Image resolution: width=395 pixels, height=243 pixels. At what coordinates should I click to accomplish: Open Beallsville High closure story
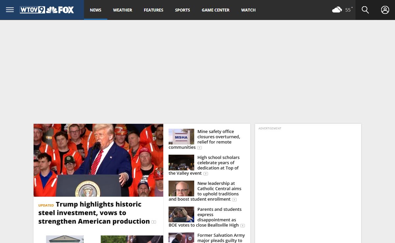[205, 217]
